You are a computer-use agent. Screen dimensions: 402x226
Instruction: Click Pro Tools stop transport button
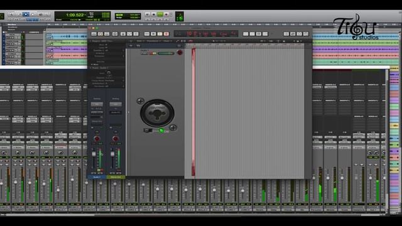[x=153, y=14]
